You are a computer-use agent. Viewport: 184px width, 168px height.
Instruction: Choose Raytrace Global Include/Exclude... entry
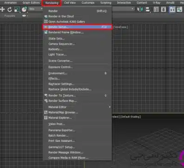77,89
